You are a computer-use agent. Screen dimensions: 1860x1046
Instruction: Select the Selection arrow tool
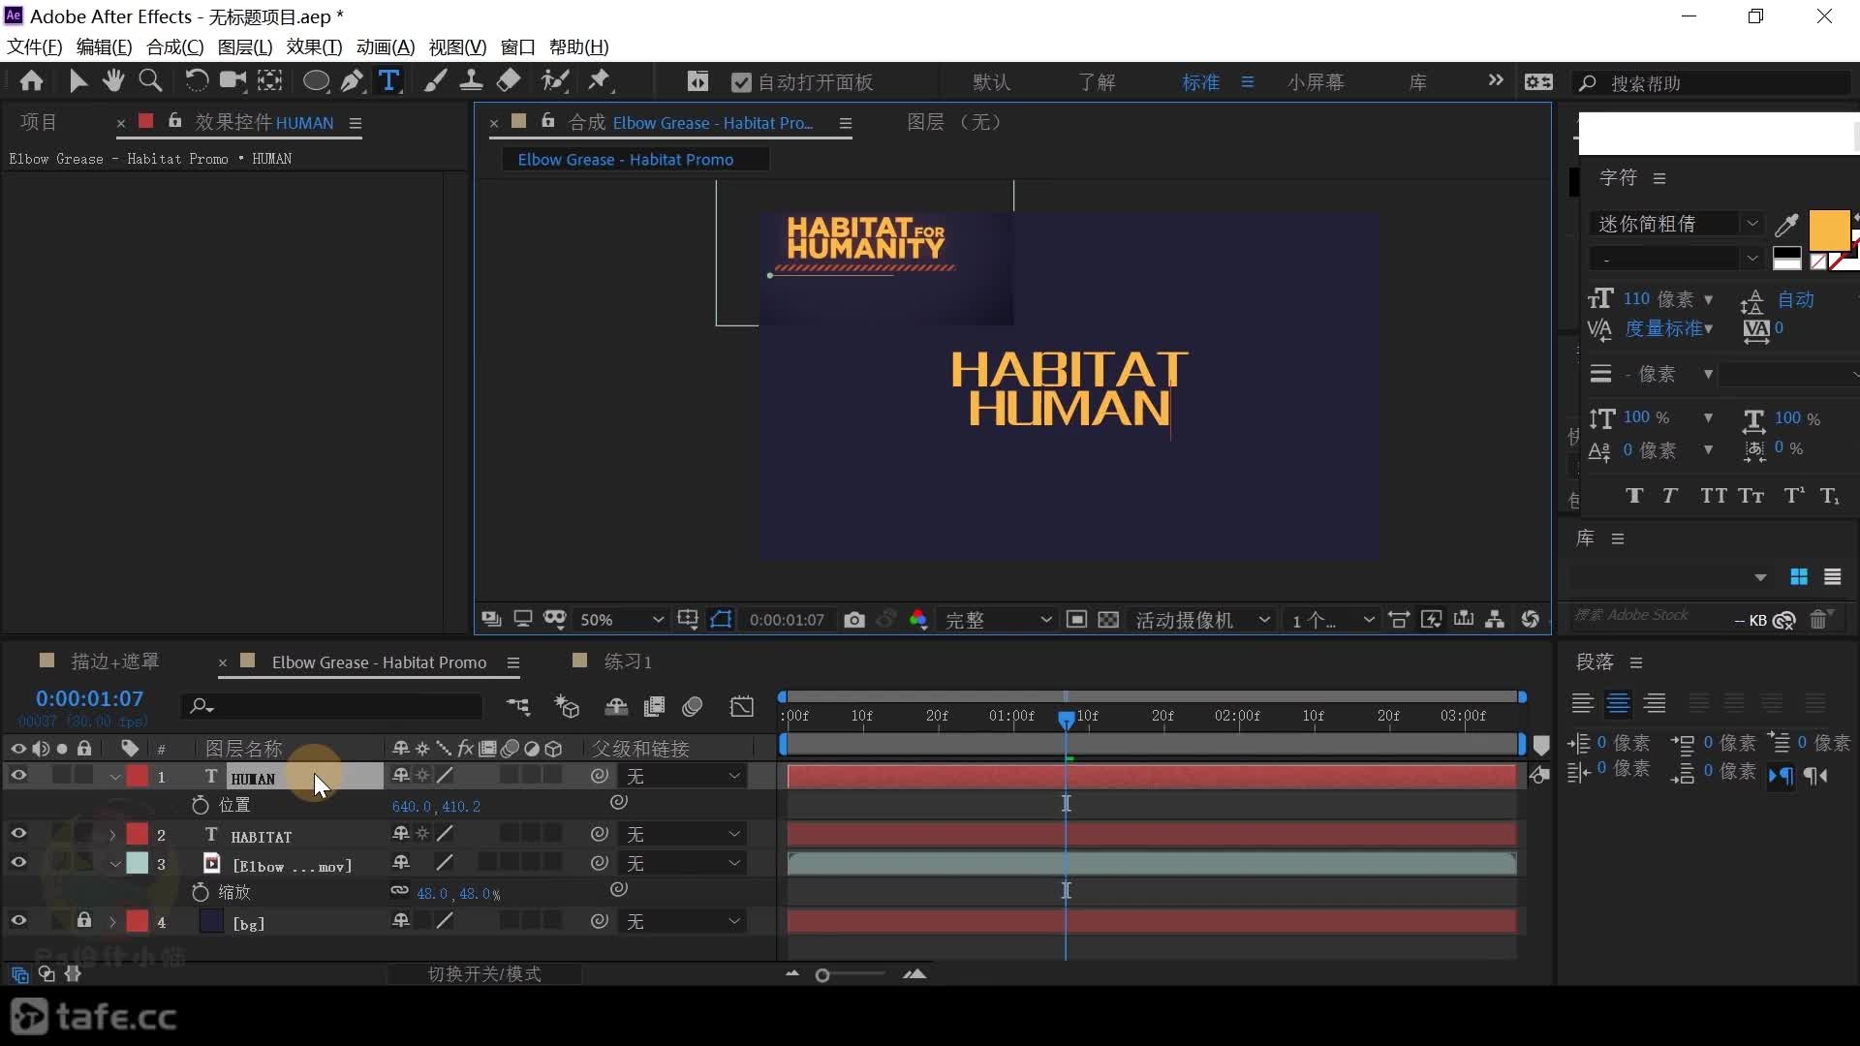(x=78, y=81)
